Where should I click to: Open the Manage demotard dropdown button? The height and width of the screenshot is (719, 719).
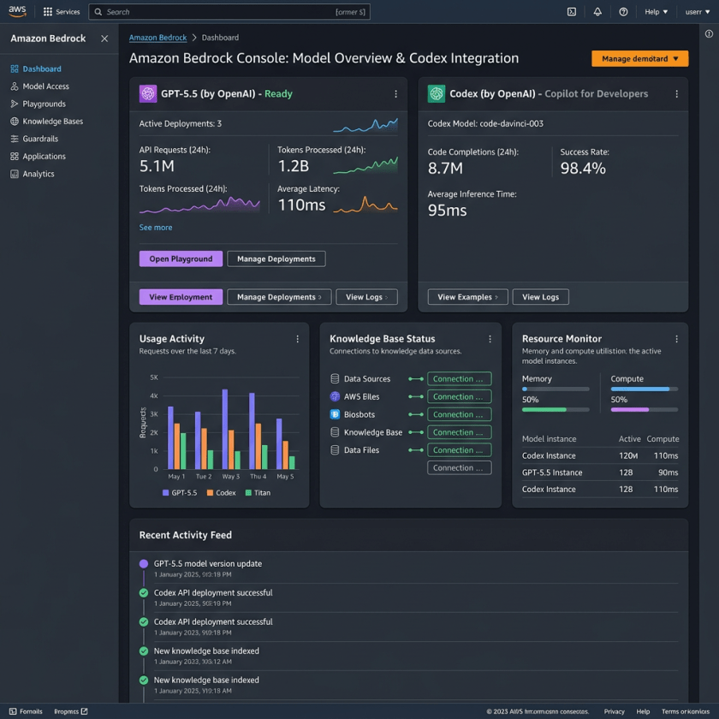tap(639, 59)
